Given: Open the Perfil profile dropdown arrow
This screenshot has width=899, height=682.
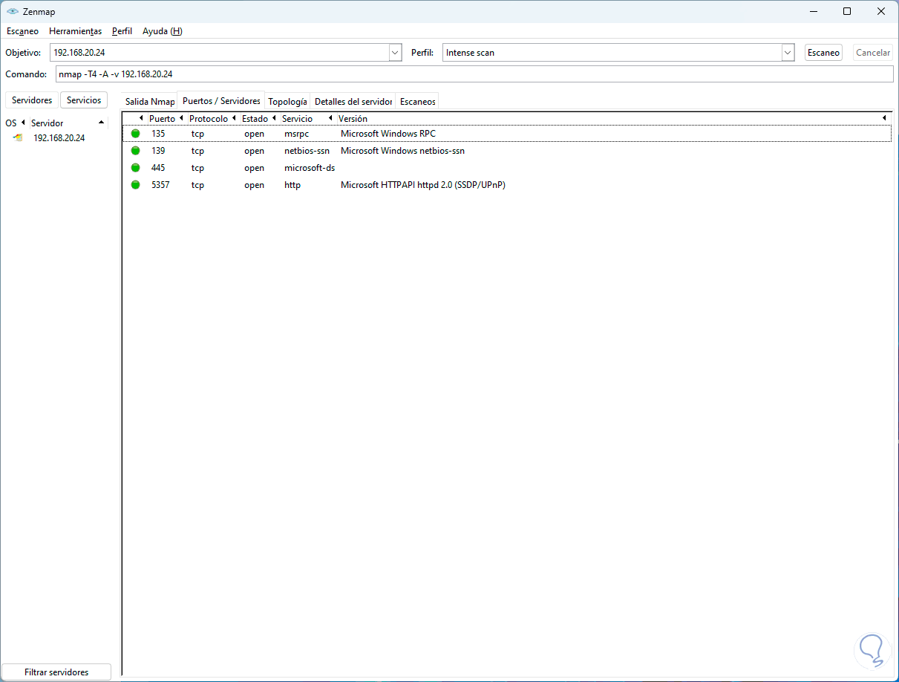Looking at the screenshot, I should coord(788,53).
